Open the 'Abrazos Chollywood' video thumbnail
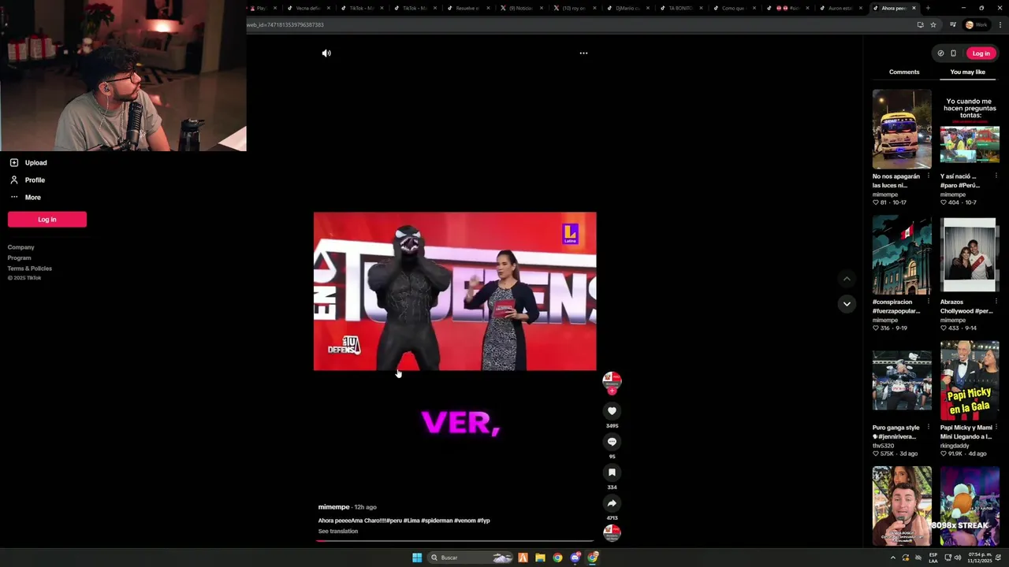Image resolution: width=1009 pixels, height=567 pixels. pyautogui.click(x=970, y=255)
